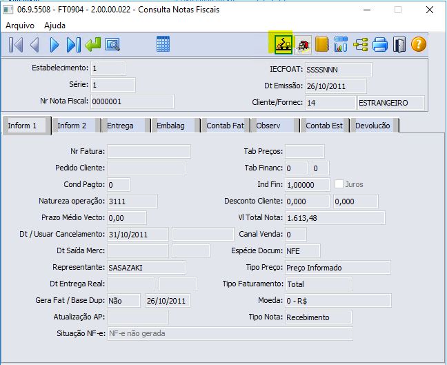This screenshot has width=447, height=365.
Task: Open the blue grid table icon
Action: pyautogui.click(x=163, y=45)
